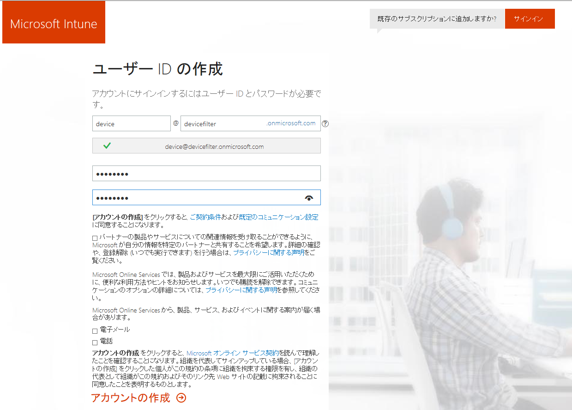The height and width of the screenshot is (410, 572).
Task: Click the confirm password field
Action: 206,197
